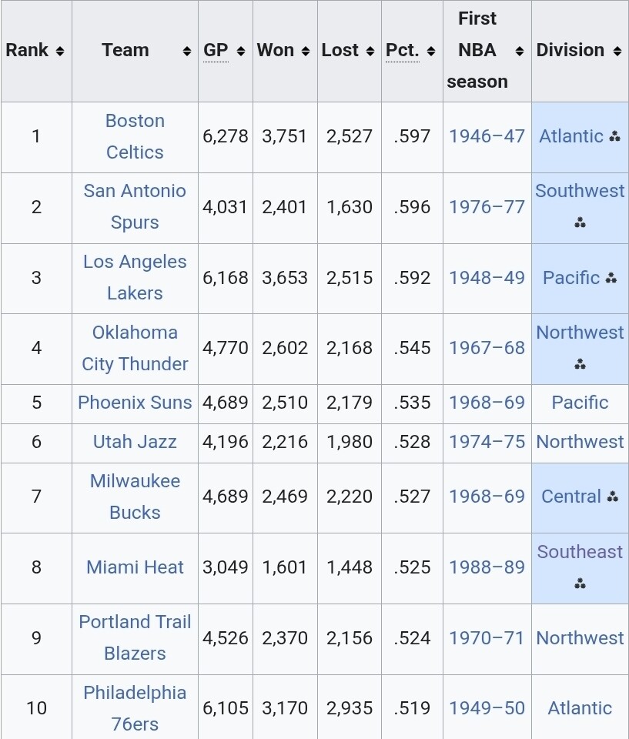Click the Oklahoma City Thunder link
This screenshot has width=629, height=739.
135,348
